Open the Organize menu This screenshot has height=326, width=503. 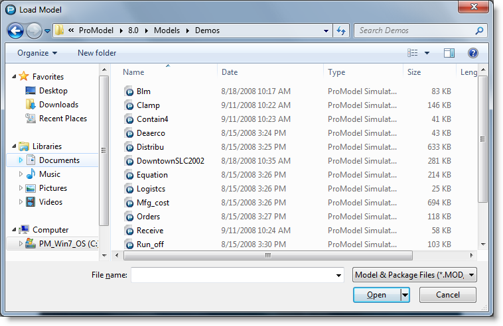[x=37, y=53]
